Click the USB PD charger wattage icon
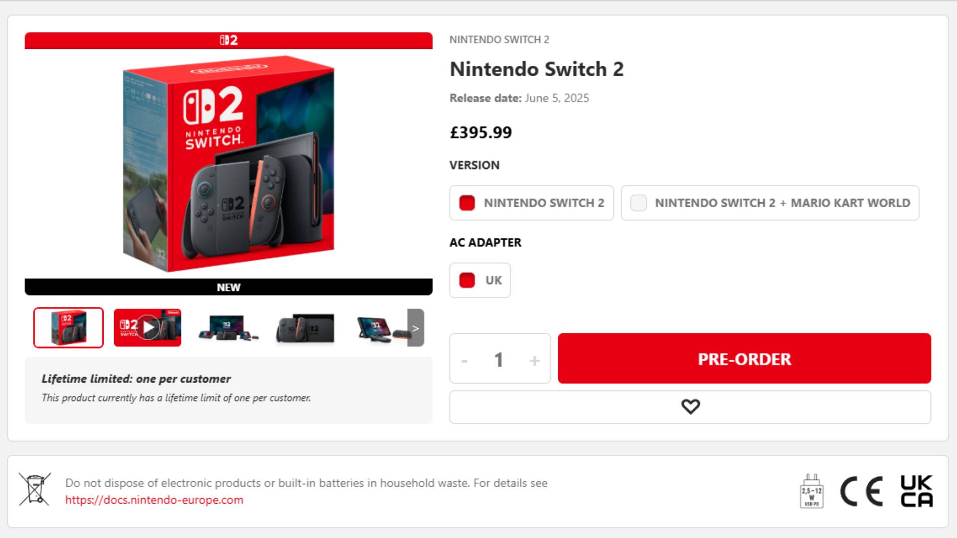957x538 pixels. (x=811, y=491)
